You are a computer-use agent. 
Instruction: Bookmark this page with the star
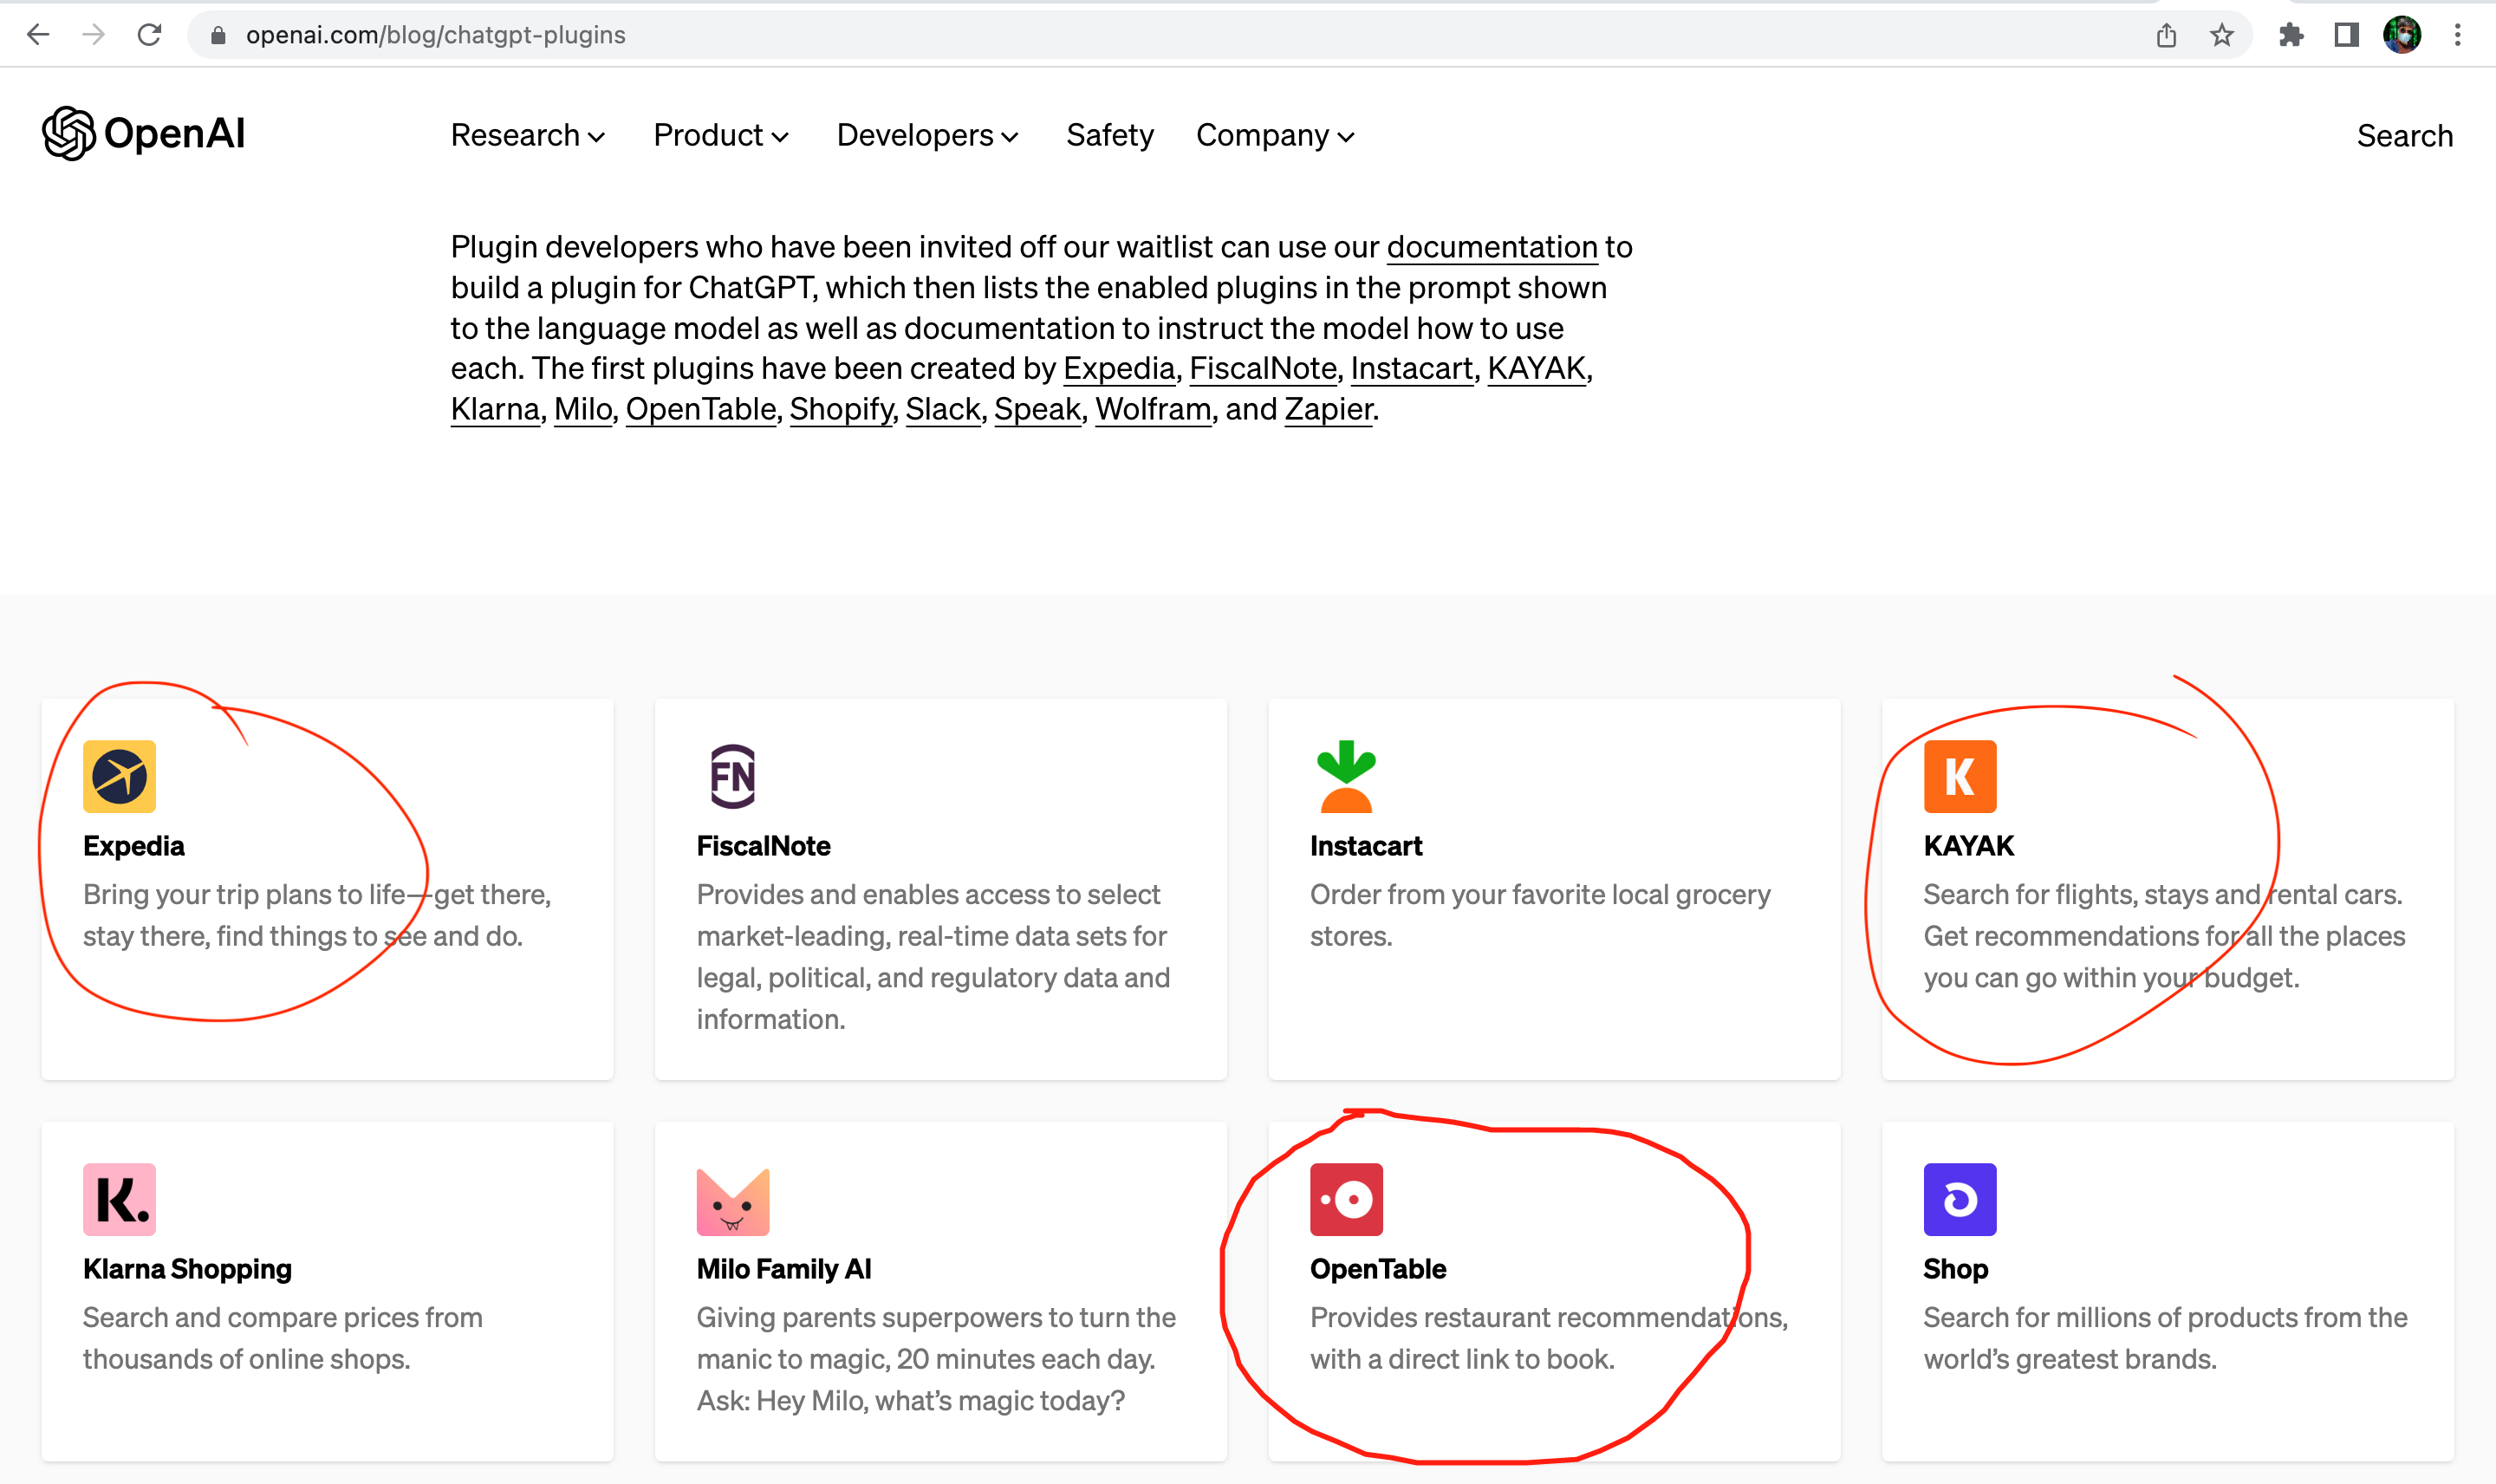click(x=2221, y=36)
